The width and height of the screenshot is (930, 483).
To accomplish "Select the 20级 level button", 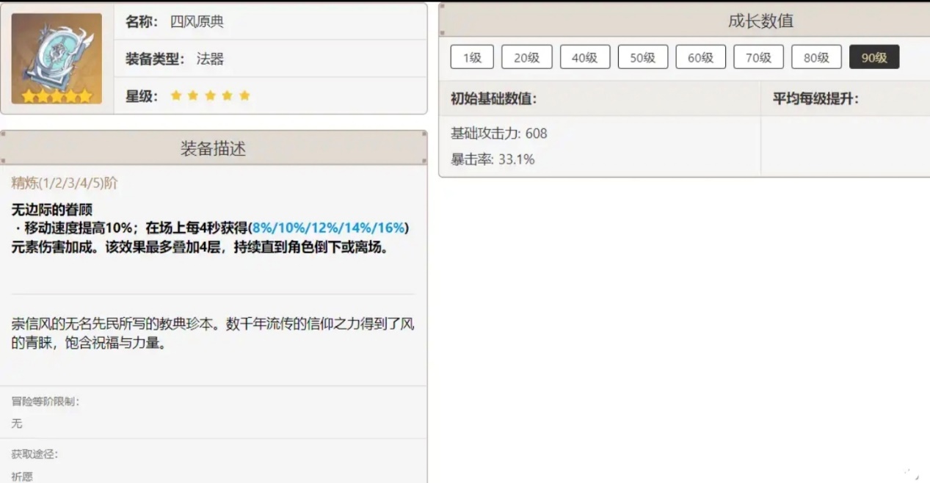I will click(527, 57).
